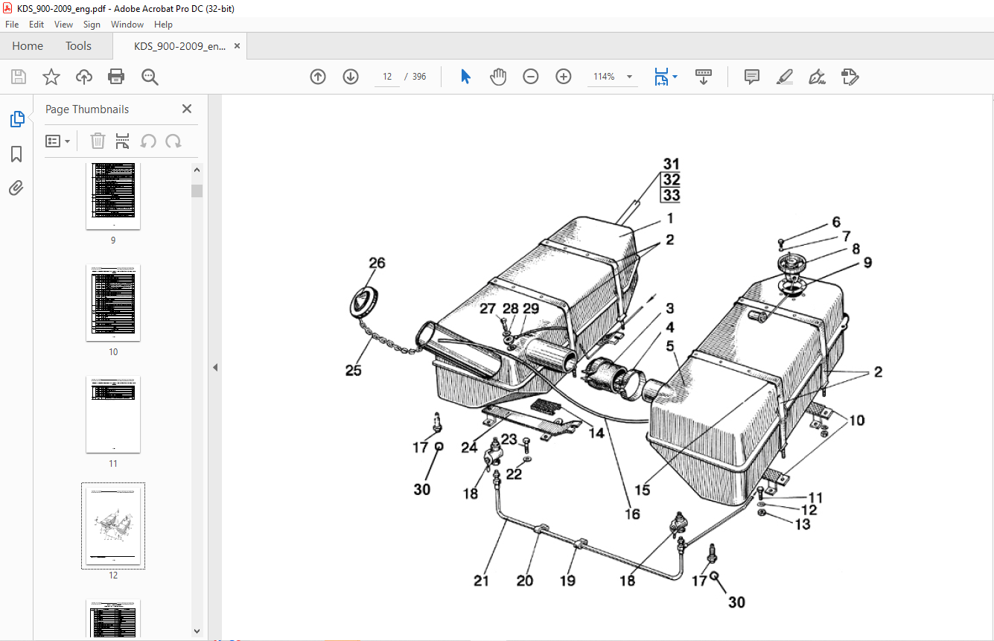Go to next page arrow
Viewport: 994px width, 641px height.
click(351, 77)
